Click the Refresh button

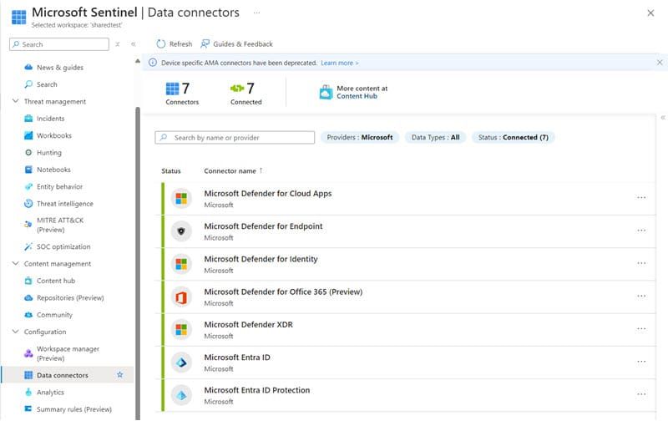click(x=175, y=44)
